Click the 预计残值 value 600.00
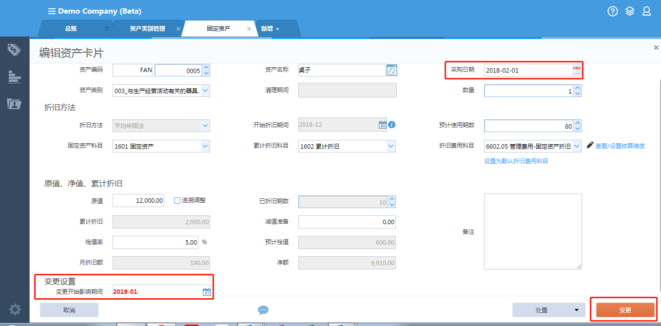Image resolution: width=661 pixels, height=326 pixels. 347,242
